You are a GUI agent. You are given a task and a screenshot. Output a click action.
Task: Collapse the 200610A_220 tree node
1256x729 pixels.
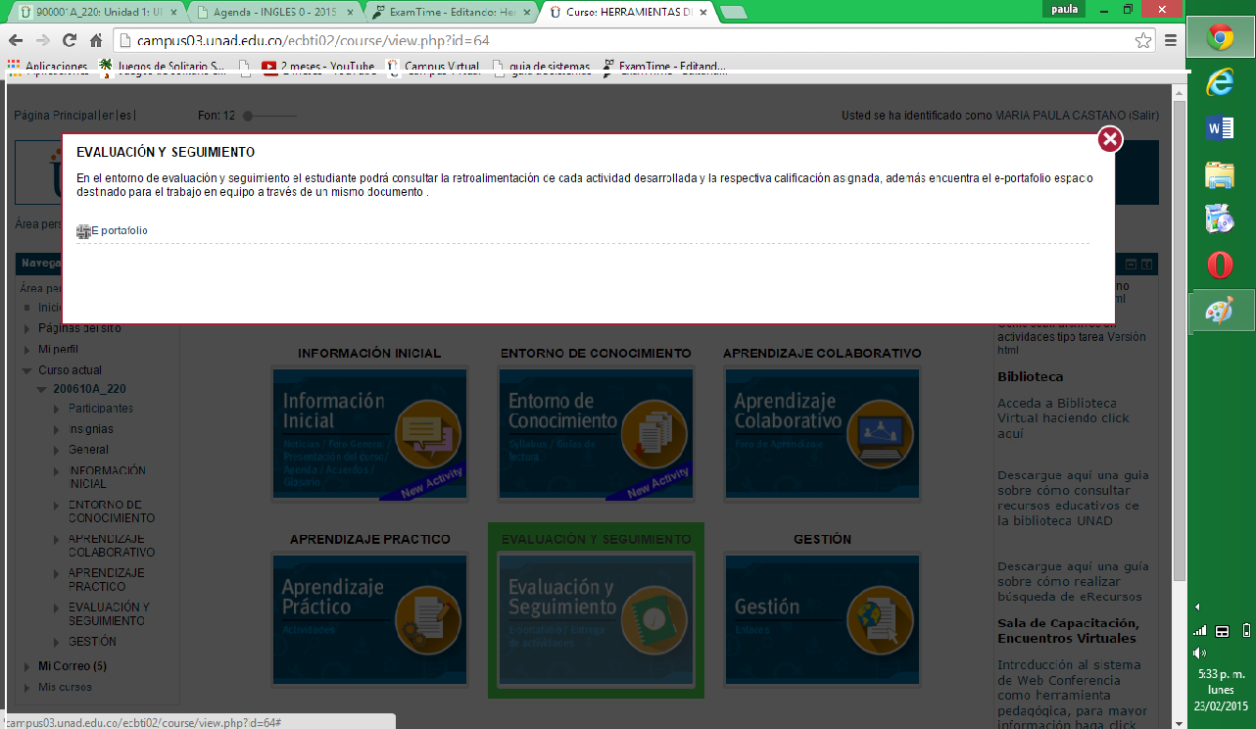click(x=42, y=389)
